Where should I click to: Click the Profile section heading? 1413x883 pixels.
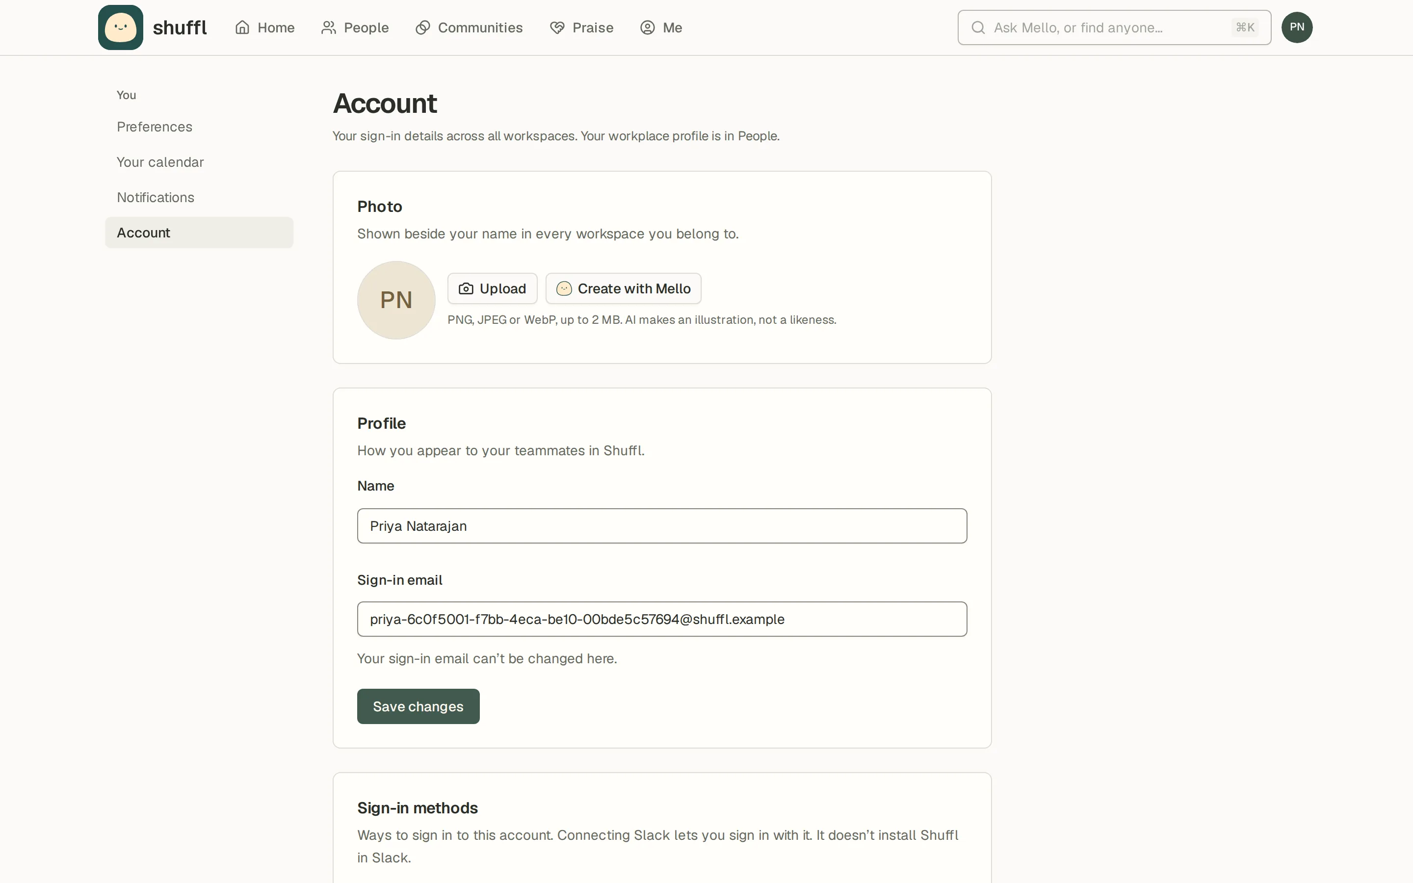381,423
